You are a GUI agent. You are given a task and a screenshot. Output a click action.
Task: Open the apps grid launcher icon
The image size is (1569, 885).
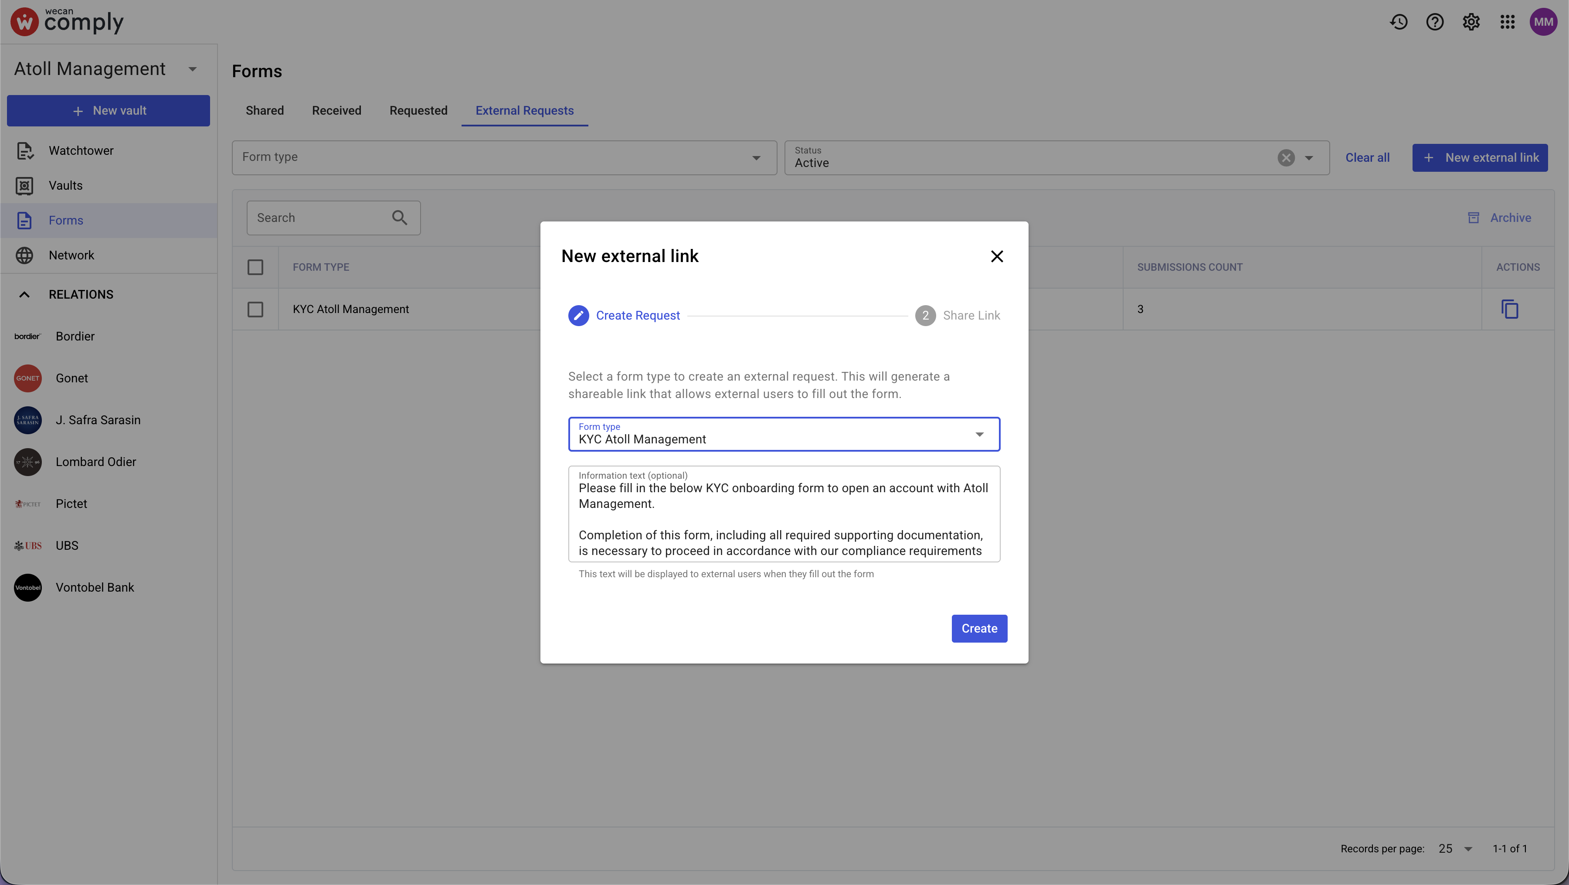pyautogui.click(x=1507, y=22)
